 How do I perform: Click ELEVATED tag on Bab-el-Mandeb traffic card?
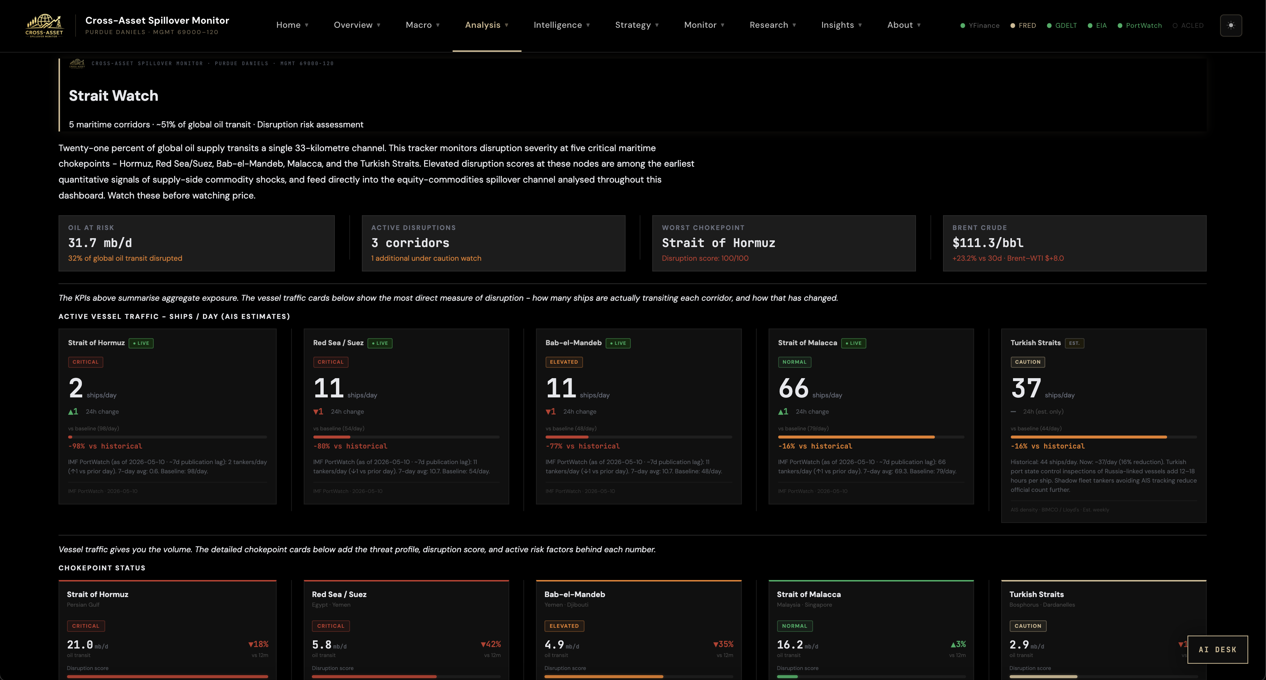(x=564, y=362)
